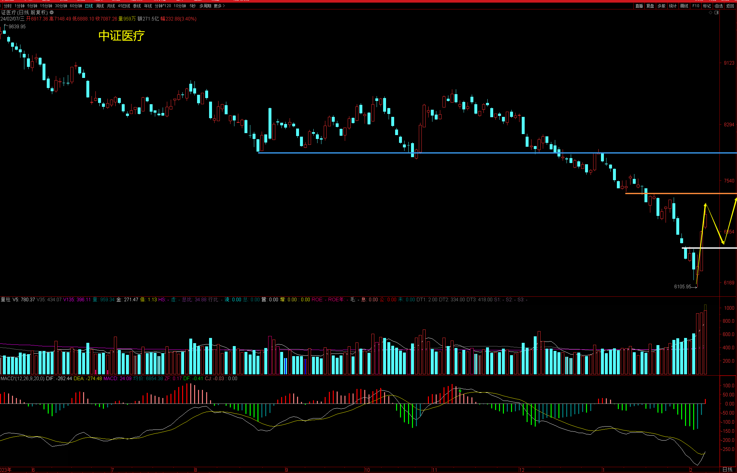Toggle the side panel layout icon

click(717, 12)
